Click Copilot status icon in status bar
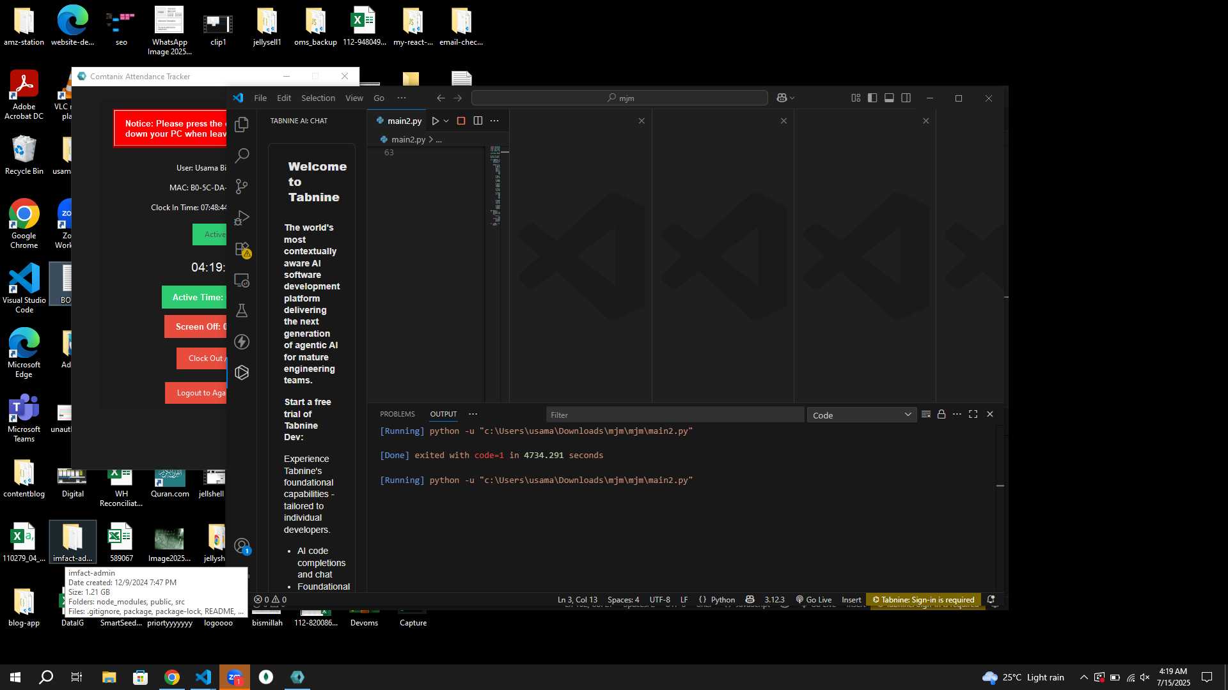The image size is (1228, 690). click(x=750, y=599)
